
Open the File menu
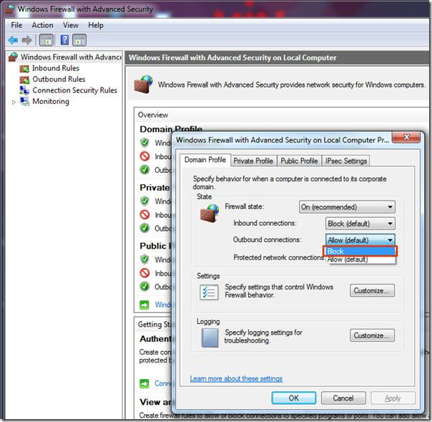(16, 25)
